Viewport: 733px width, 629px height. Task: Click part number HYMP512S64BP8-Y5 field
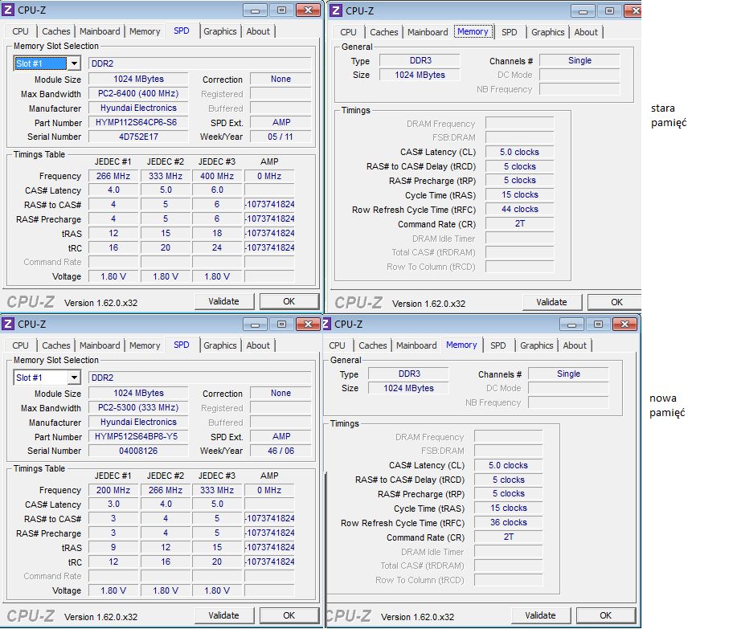[x=138, y=436]
